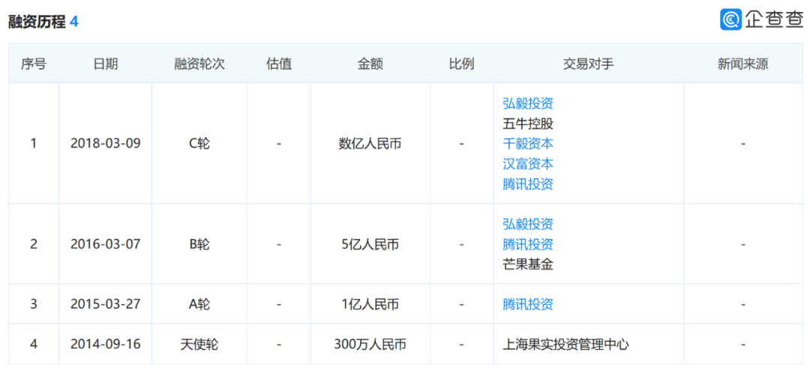Open 千毅资本 investor link

point(527,144)
